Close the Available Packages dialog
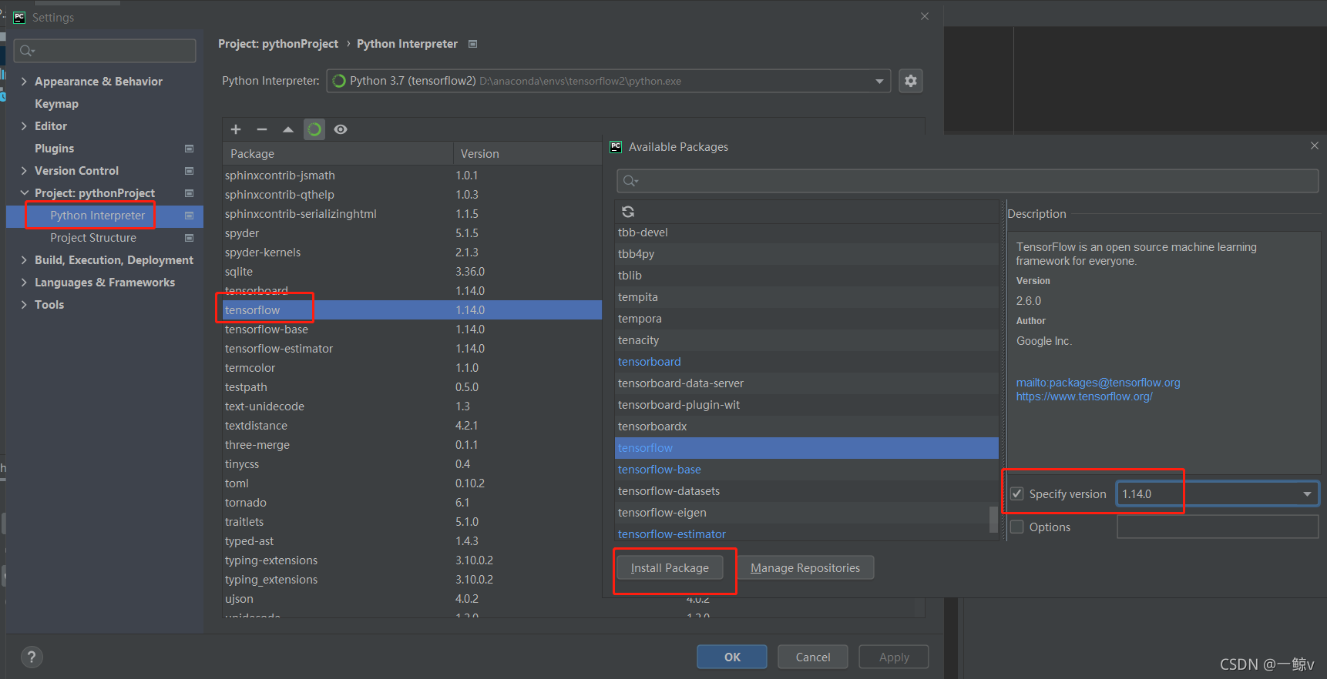The height and width of the screenshot is (679, 1327). pos(1315,146)
